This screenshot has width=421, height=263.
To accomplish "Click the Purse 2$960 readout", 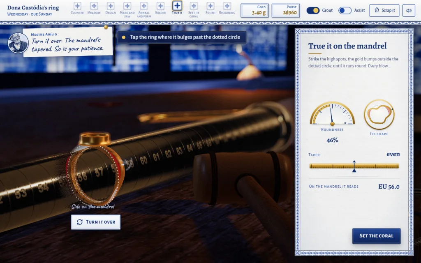I will [x=286, y=10].
